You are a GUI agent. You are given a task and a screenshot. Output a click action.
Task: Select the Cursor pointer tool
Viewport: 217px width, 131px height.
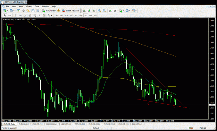click(5, 15)
